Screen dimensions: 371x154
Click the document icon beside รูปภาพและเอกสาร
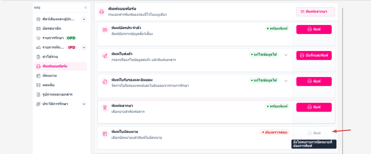pyautogui.click(x=38, y=95)
